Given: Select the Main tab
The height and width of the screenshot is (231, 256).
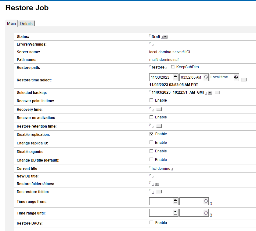Looking at the screenshot, I should (11, 23).
